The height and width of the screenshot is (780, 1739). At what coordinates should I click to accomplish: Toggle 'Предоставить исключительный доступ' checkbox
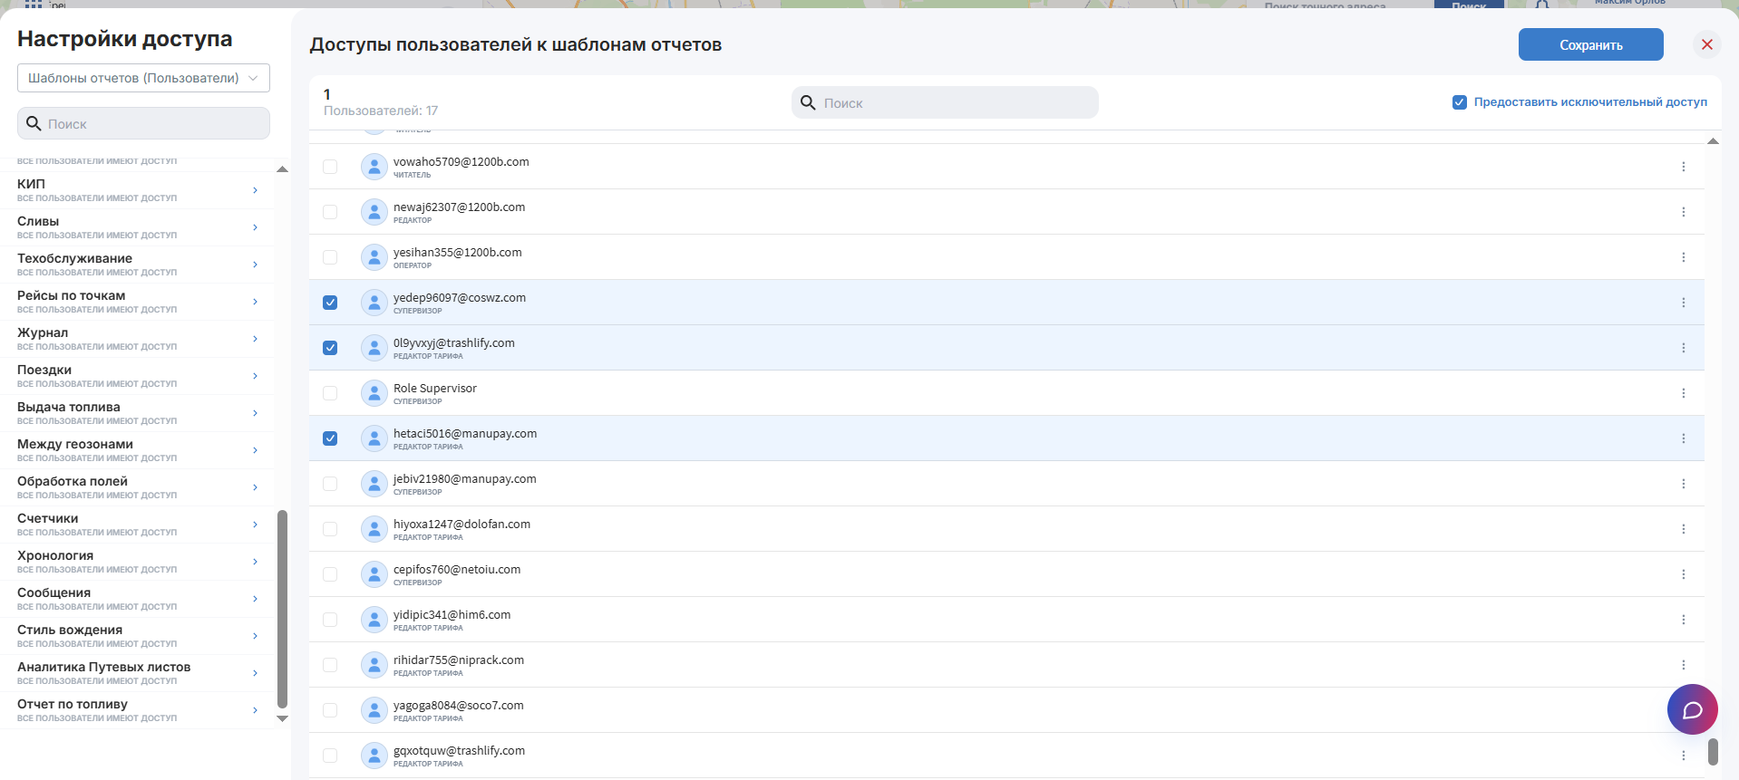[1460, 102]
